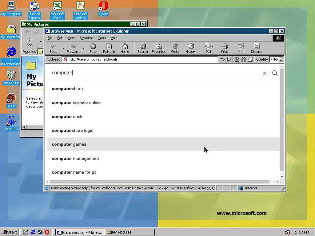Open the Edit menu in Internet Explorer

(x=60, y=38)
